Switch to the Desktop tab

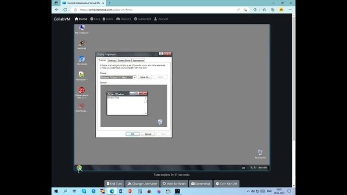(x=112, y=60)
